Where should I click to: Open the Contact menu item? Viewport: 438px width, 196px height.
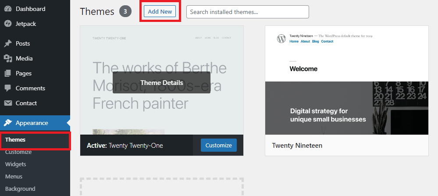click(x=35, y=103)
